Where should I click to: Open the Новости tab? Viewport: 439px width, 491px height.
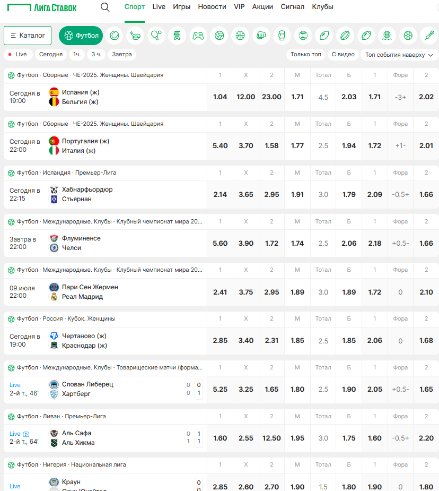click(x=212, y=7)
